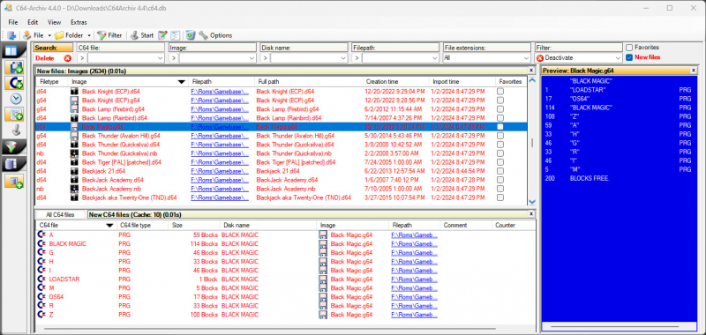Mark Blackjack aka Twenty-One (TND).d64 as favorite
Viewport: 706px width, 335px height.
(500, 197)
